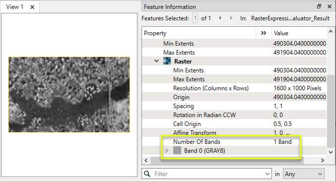This screenshot has width=336, height=182.
Task: Select the Affine Transform row
Action: point(234,133)
